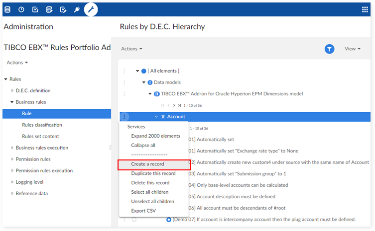Open the checkbox workflow icon in top bar
375x231 pixels.
click(35, 9)
